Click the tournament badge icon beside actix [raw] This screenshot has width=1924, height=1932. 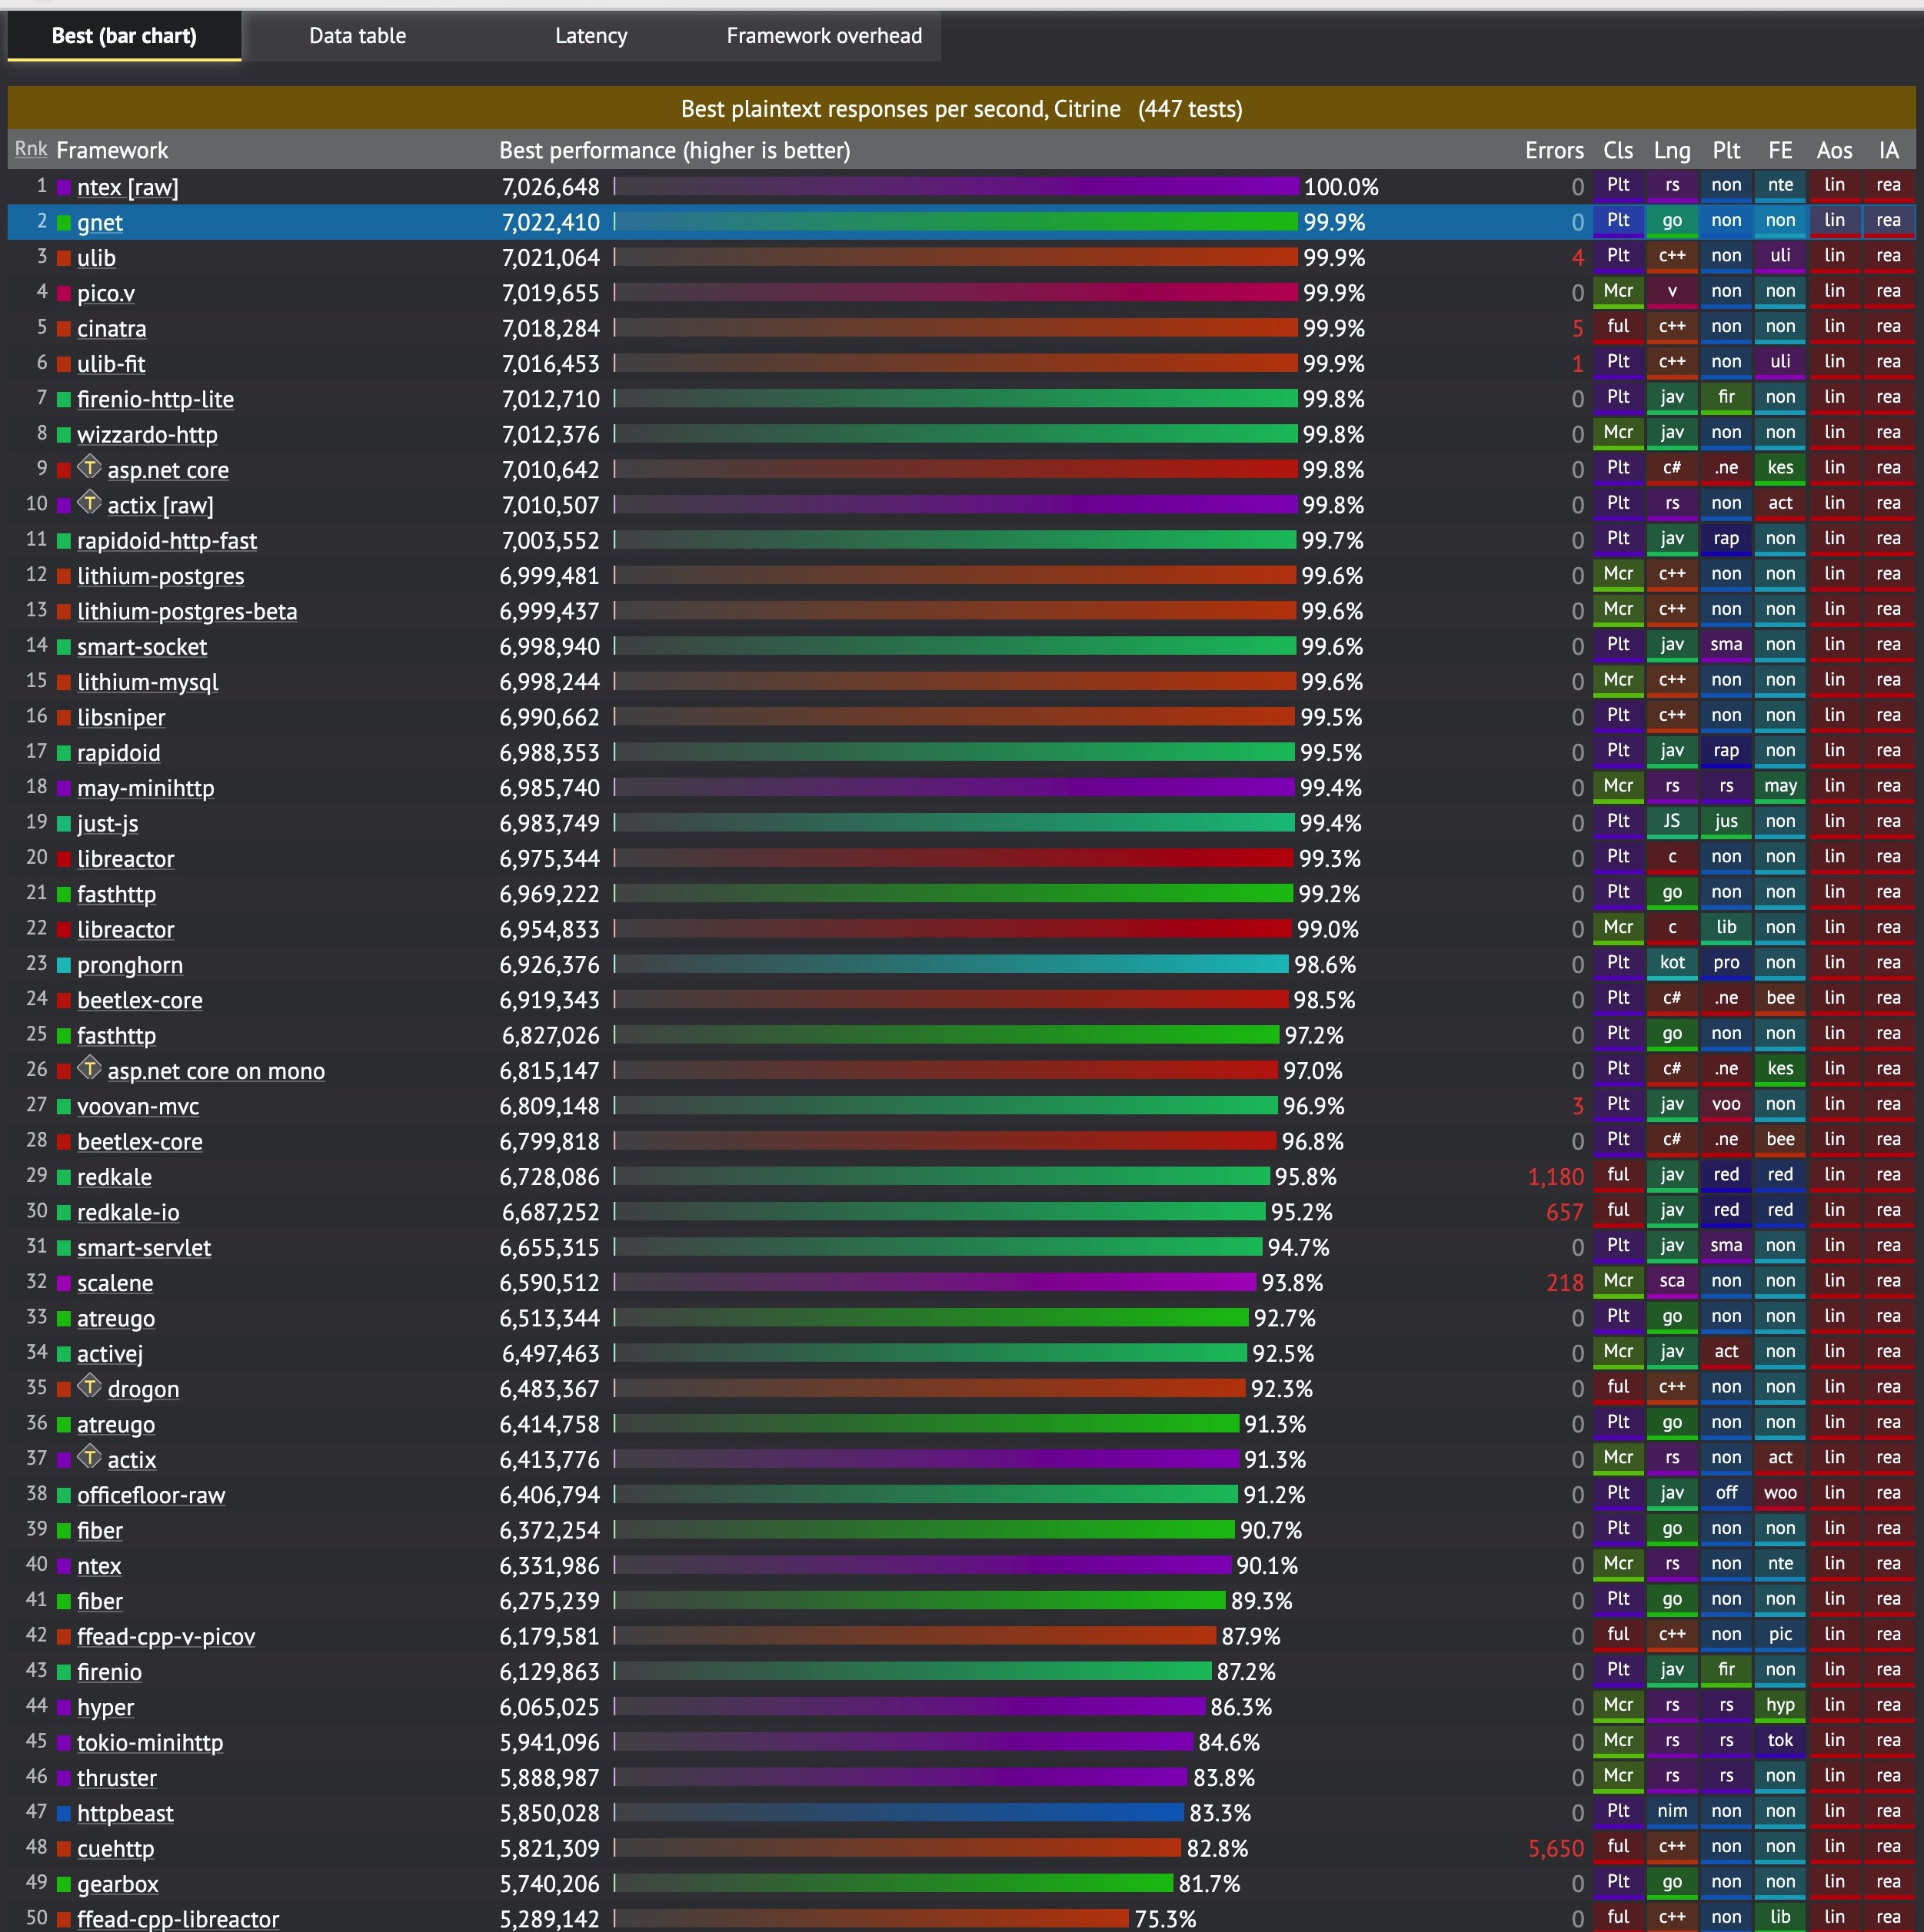[x=90, y=502]
